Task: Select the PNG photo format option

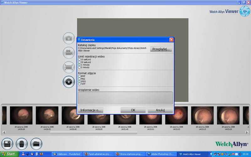Action: tap(79, 78)
